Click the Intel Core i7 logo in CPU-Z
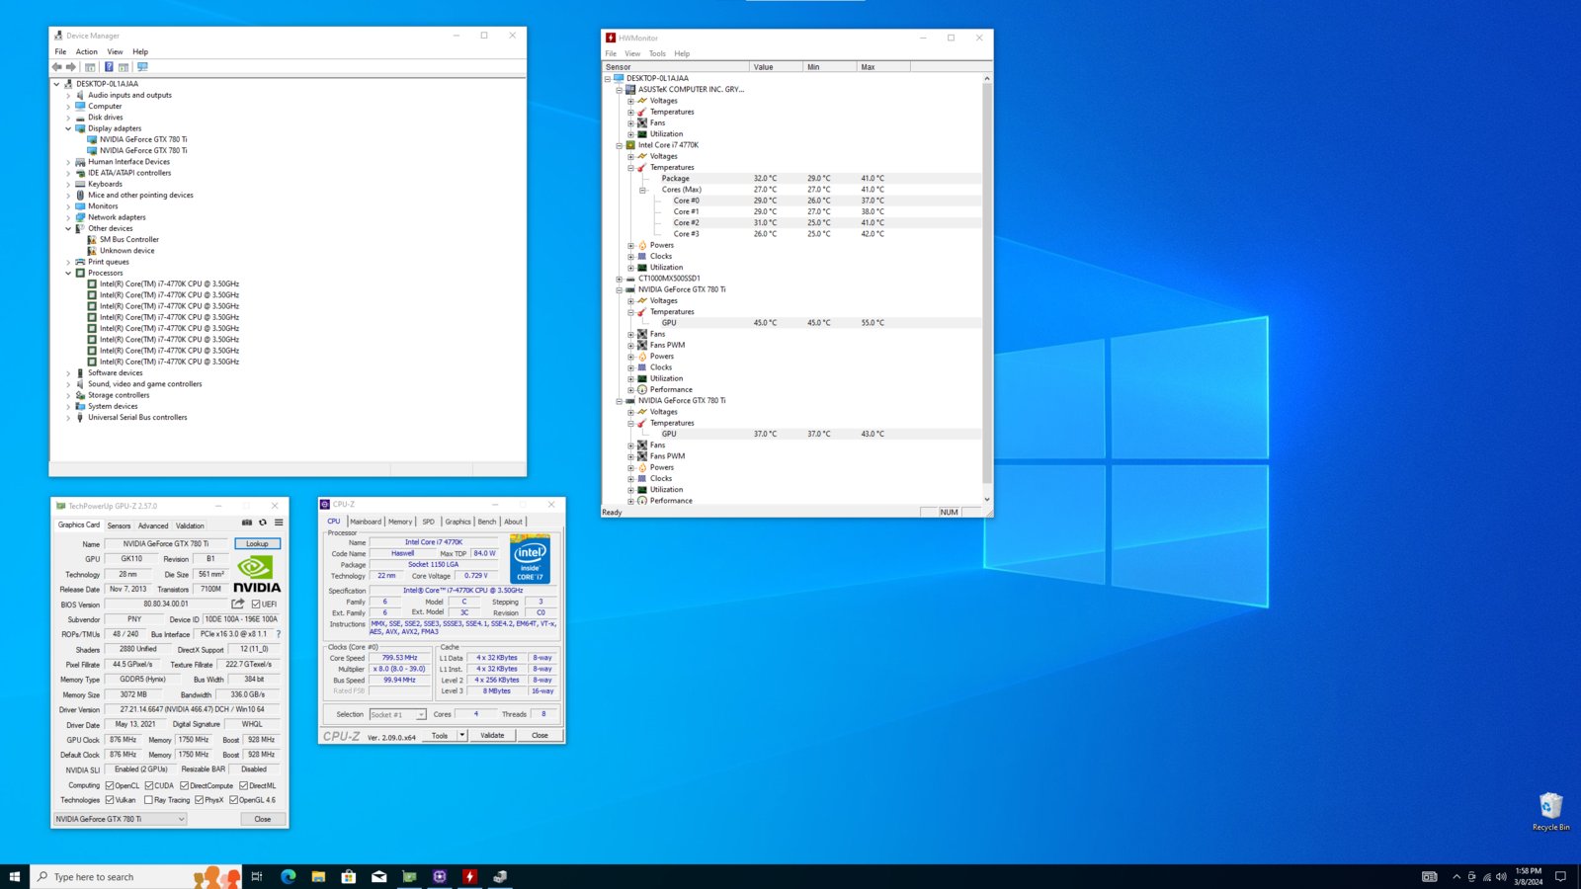Viewport: 1581px width, 889px height. [x=530, y=559]
